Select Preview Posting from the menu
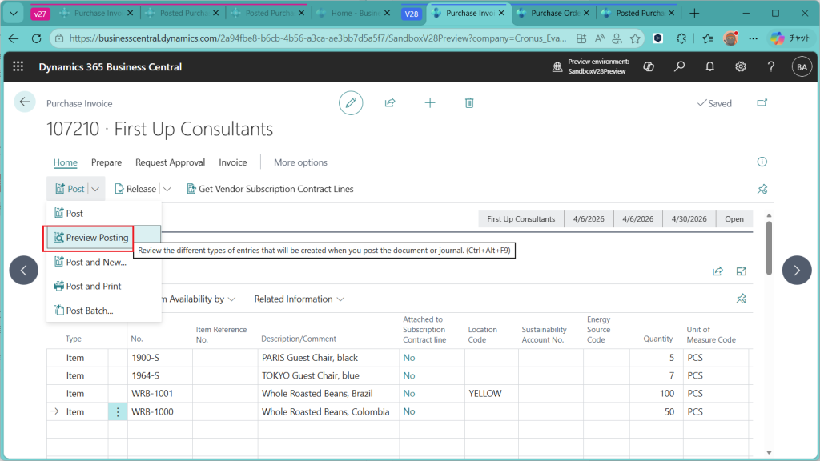The width and height of the screenshot is (820, 461). click(96, 238)
